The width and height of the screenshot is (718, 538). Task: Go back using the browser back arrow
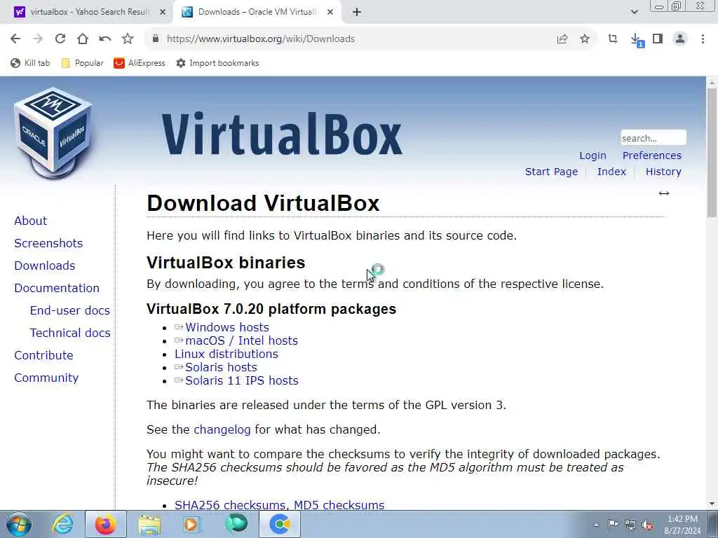15,39
